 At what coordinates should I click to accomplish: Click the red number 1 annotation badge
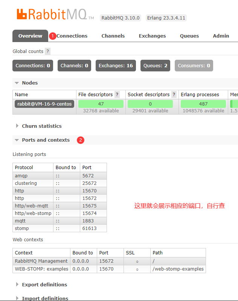(52, 36)
